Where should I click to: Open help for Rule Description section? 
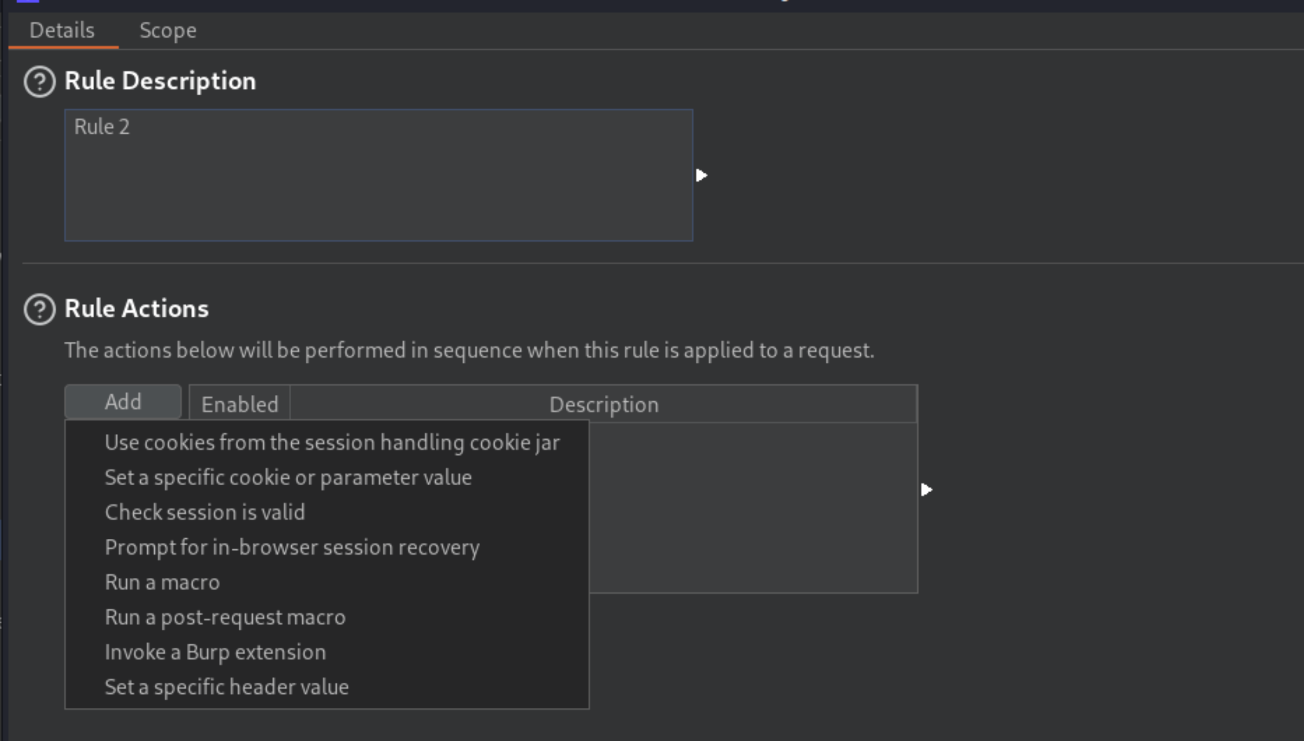39,82
